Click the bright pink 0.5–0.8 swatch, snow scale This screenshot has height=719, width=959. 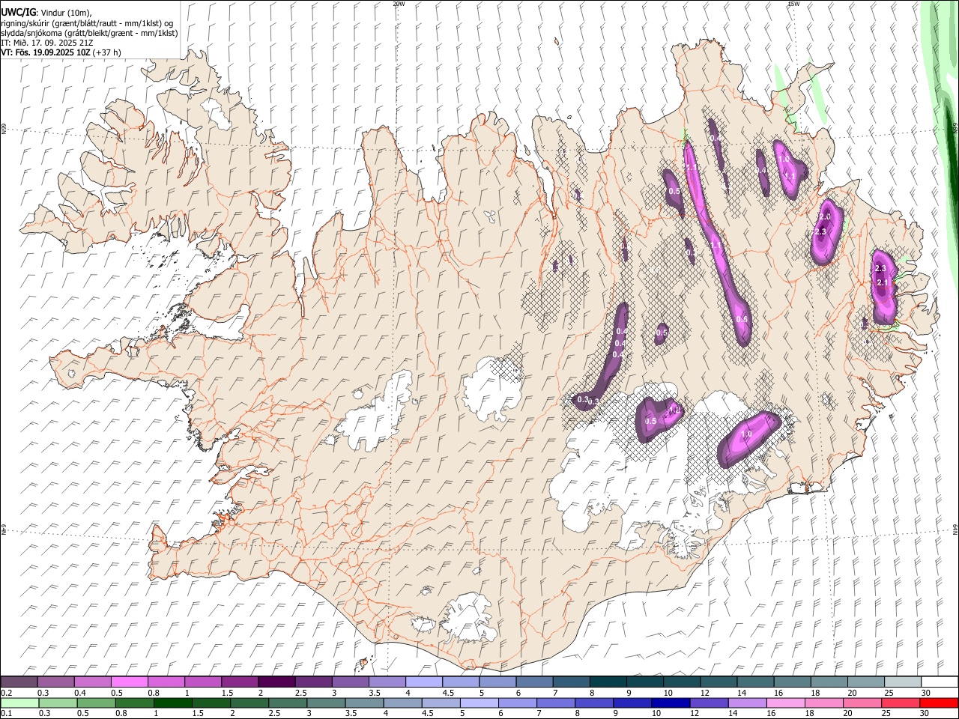click(130, 682)
